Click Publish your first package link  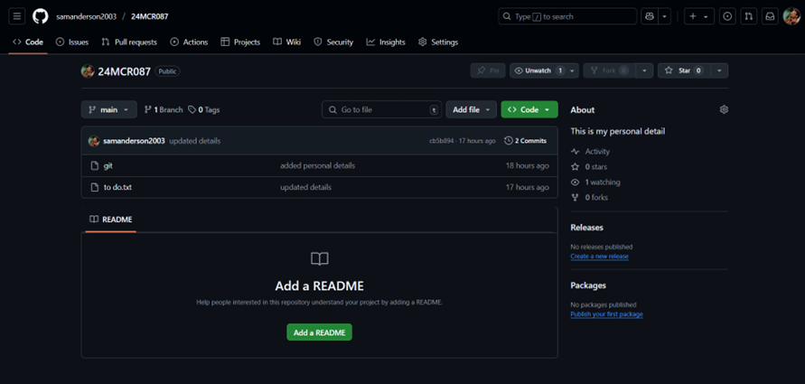coord(606,314)
